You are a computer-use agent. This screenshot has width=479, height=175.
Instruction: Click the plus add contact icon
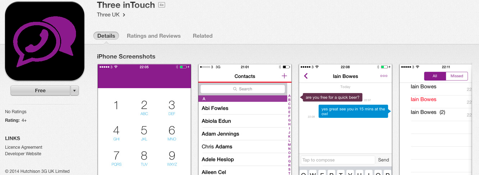click(284, 76)
